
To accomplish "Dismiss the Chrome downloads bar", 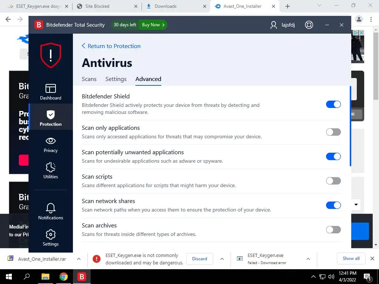I will click(x=372, y=258).
